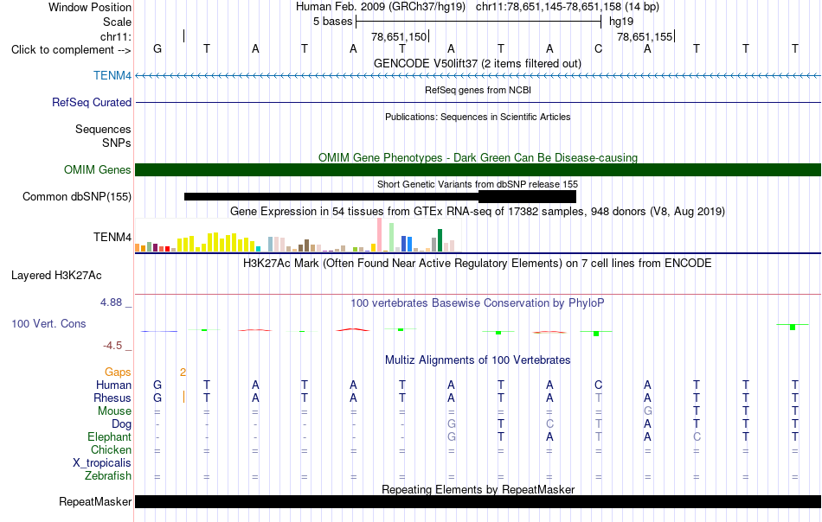822x522 pixels.
Task: Click the TENM4 GENCODE track label
Action: (x=112, y=75)
